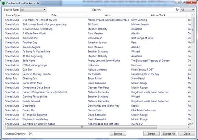Click the Browse button
Viewport: 198px width, 140px height.
(118, 134)
